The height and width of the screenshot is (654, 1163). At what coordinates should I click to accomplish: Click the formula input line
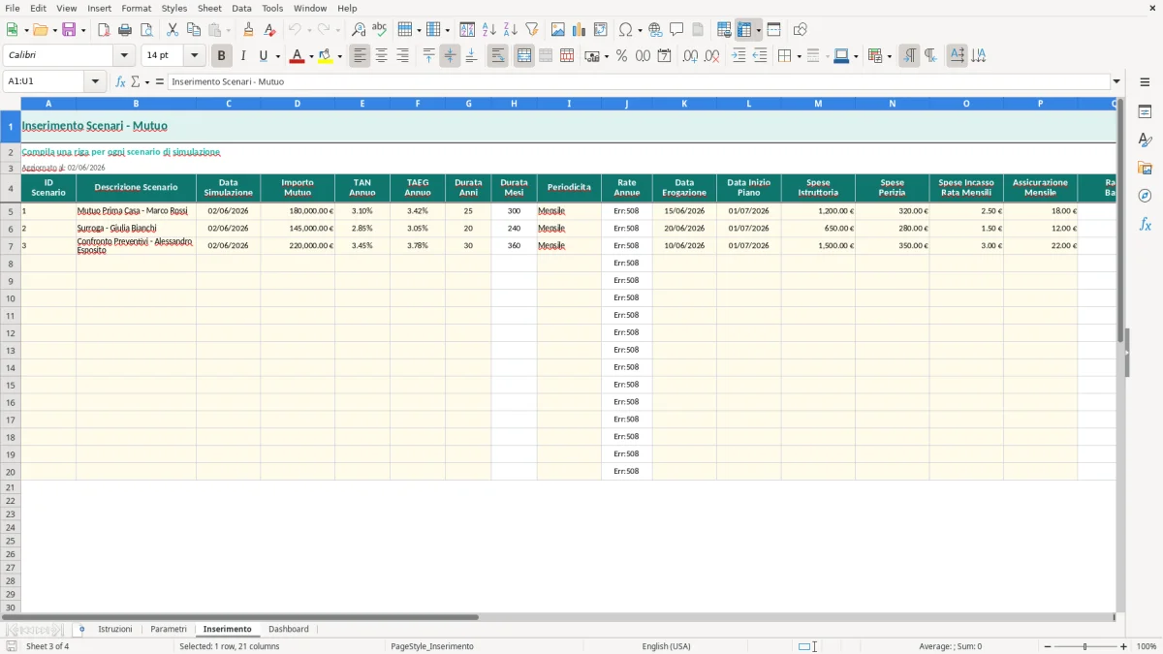click(640, 81)
